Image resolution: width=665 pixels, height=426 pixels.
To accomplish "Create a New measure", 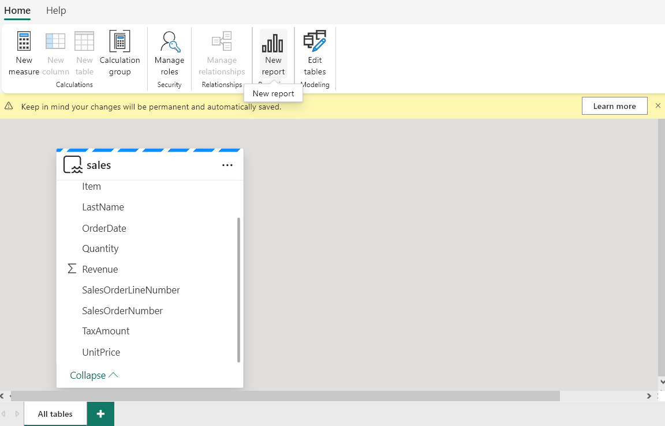I will click(x=24, y=52).
